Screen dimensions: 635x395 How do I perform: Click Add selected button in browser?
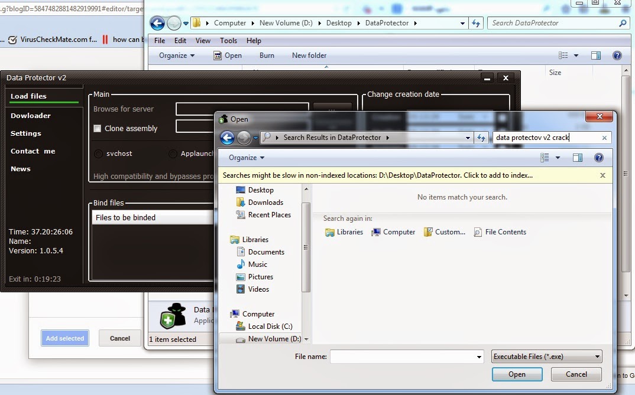[x=65, y=338]
